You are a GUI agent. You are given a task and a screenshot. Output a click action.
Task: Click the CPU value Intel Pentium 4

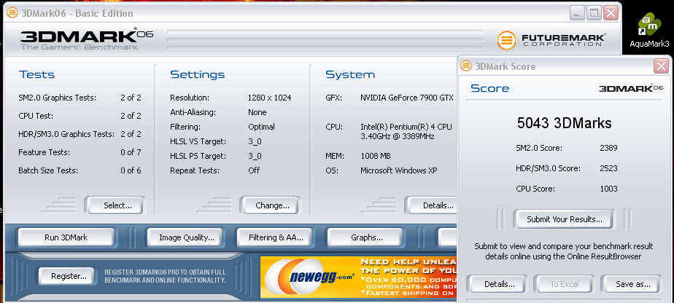406,132
